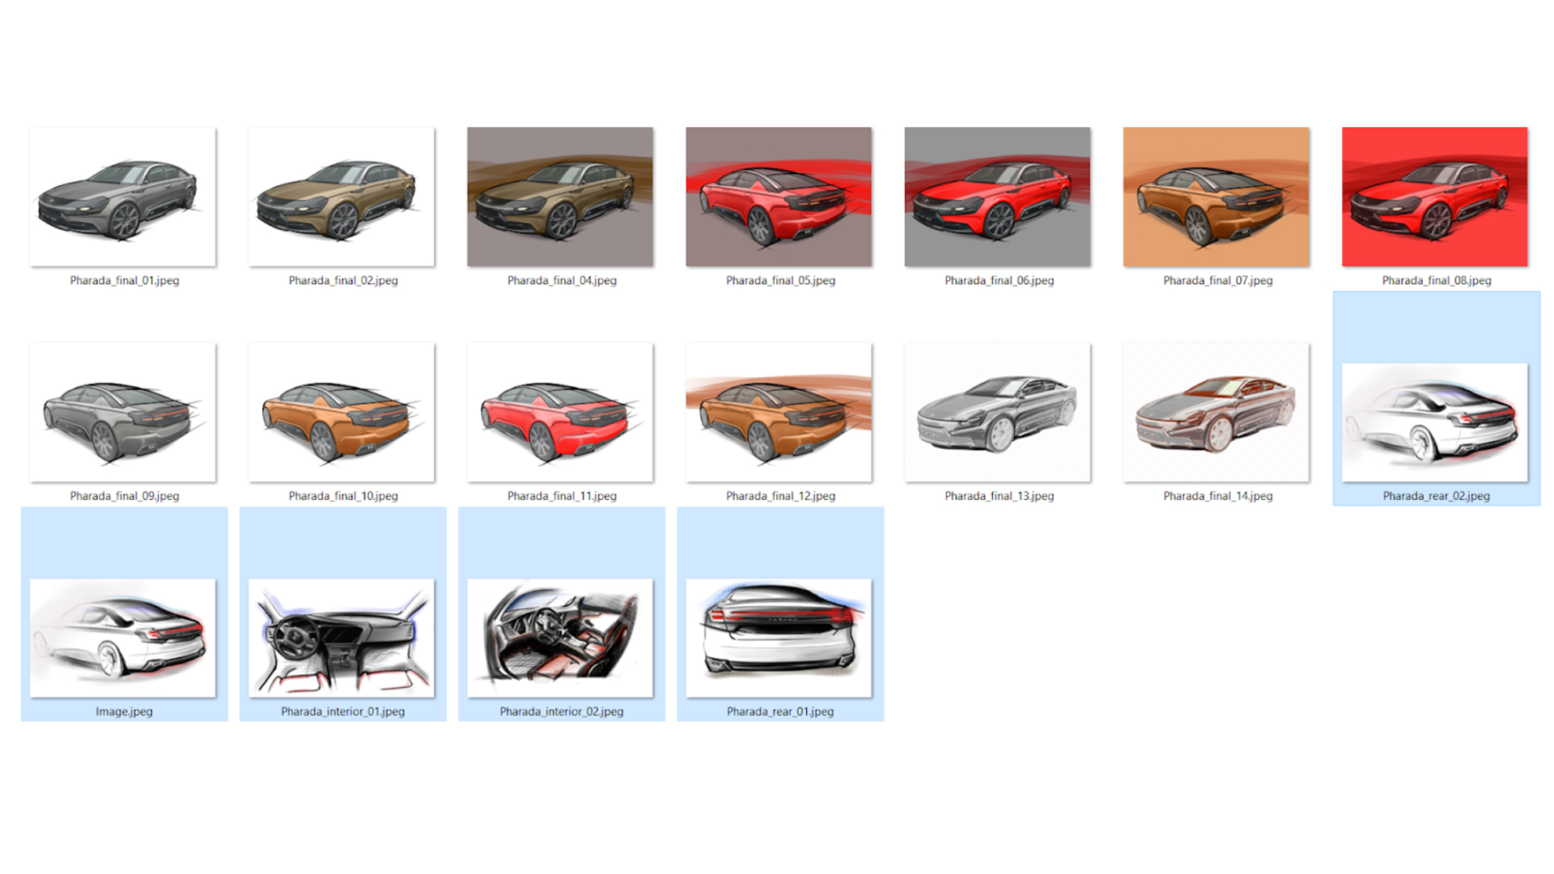Click the grey Pharada_final_09.jpeg thumbnail
Image resolution: width=1554 pixels, height=874 pixels.
pos(123,413)
